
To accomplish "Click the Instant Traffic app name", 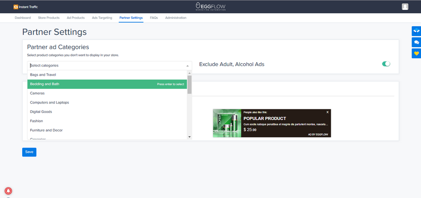I will (x=28, y=7).
